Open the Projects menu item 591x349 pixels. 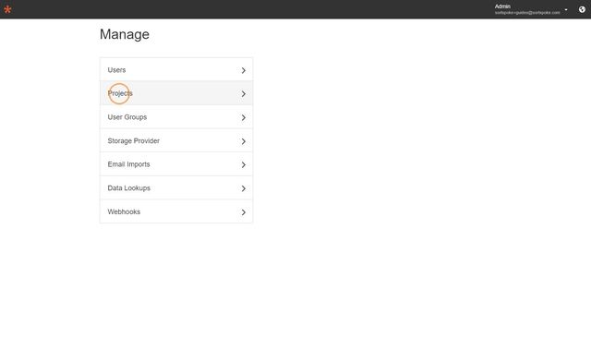tap(176, 93)
